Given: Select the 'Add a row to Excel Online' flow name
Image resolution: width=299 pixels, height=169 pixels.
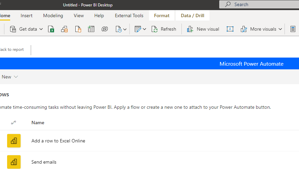Looking at the screenshot, I should (x=58, y=141).
